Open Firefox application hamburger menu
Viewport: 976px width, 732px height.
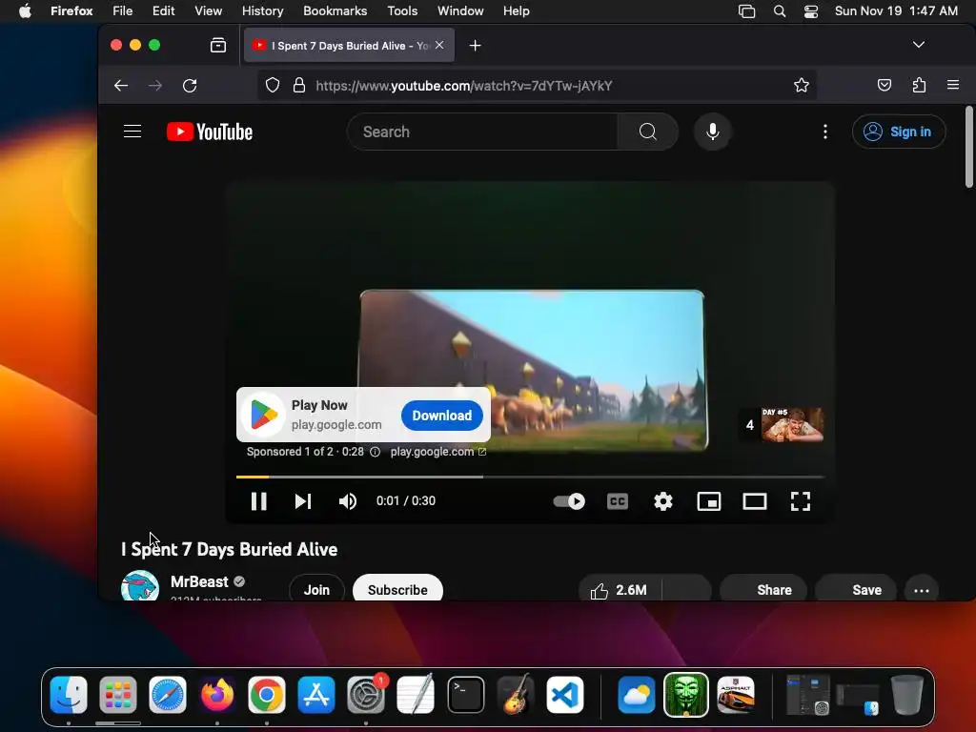coord(953,85)
